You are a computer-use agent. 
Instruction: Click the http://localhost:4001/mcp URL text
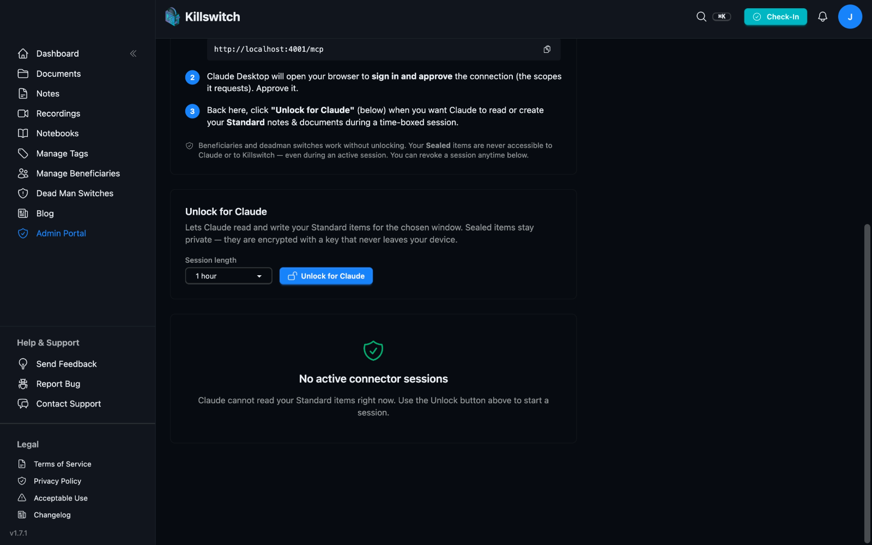click(269, 49)
